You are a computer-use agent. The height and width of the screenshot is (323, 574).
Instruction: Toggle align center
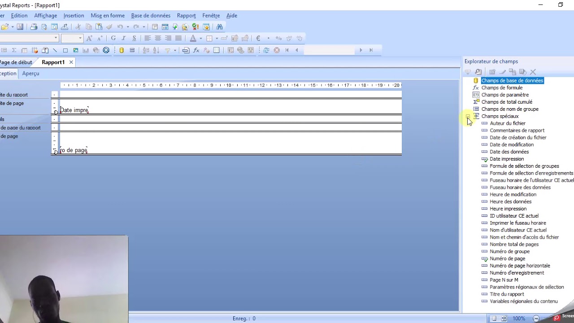click(x=157, y=39)
